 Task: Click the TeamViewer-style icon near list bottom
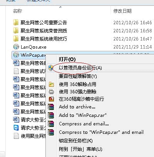tap(16, 128)
